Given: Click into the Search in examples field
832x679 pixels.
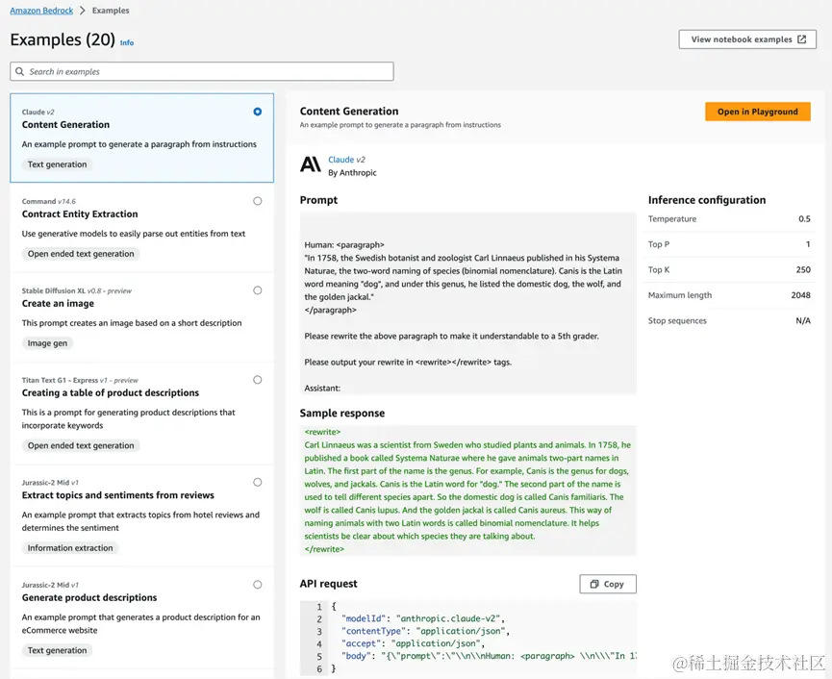Looking at the screenshot, I should click(202, 71).
